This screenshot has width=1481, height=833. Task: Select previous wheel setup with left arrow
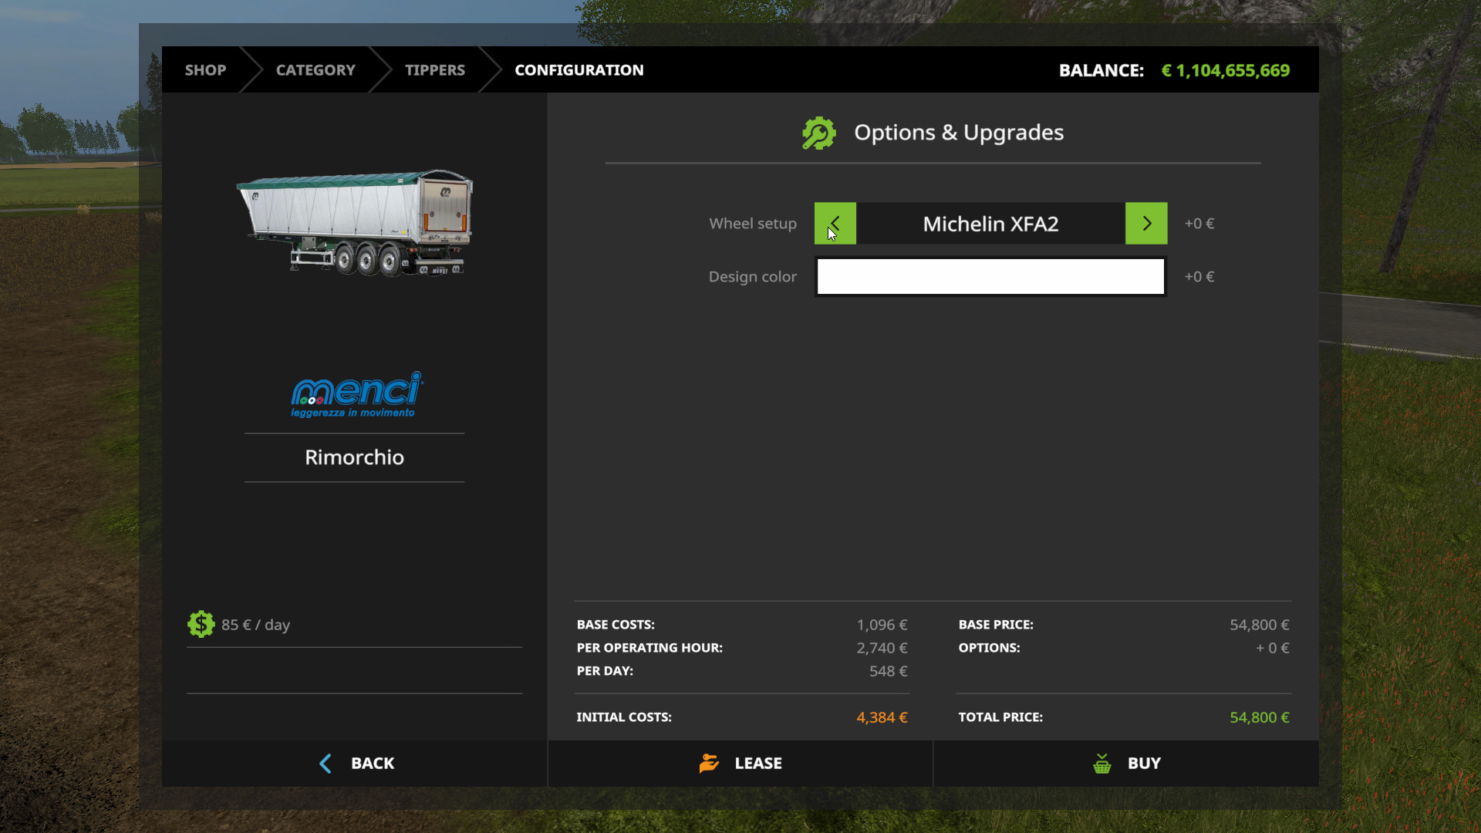[x=835, y=224]
